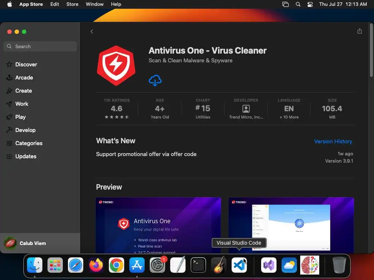Go back using the back chevron
Screen dimensions: 374x280
[x=92, y=31]
